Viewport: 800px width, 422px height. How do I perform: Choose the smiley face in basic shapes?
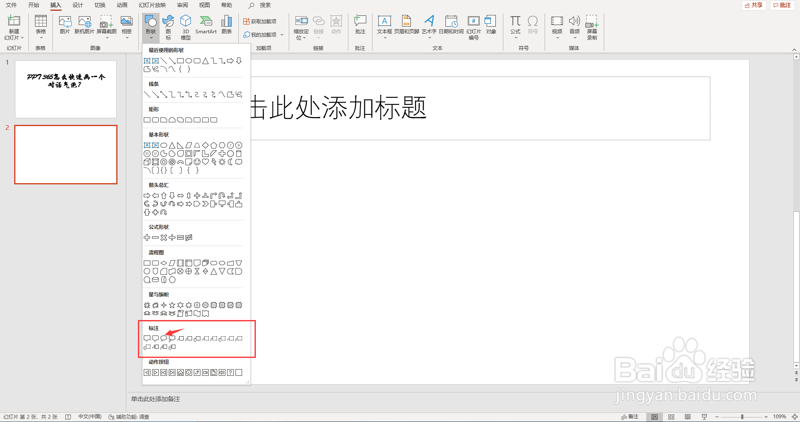click(x=197, y=162)
